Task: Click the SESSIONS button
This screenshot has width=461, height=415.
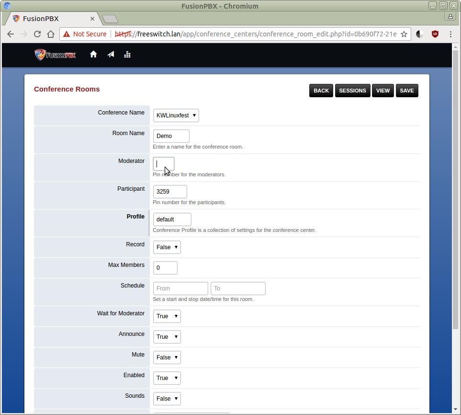Action: click(352, 91)
